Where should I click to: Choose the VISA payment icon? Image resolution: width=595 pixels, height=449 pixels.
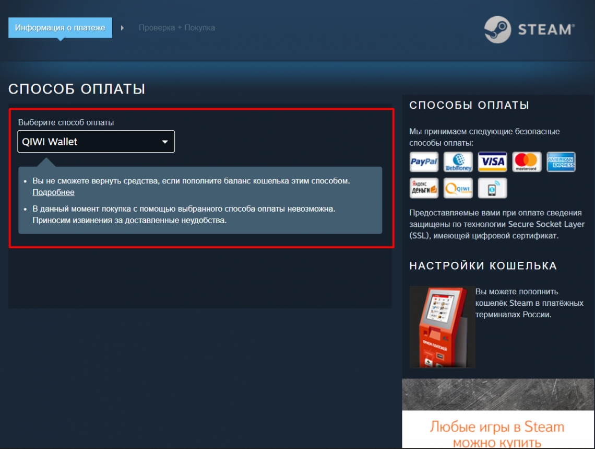(492, 162)
